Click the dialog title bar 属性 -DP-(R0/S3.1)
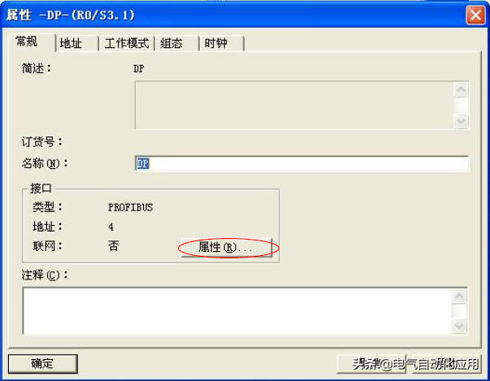The image size is (490, 381). coord(234,15)
